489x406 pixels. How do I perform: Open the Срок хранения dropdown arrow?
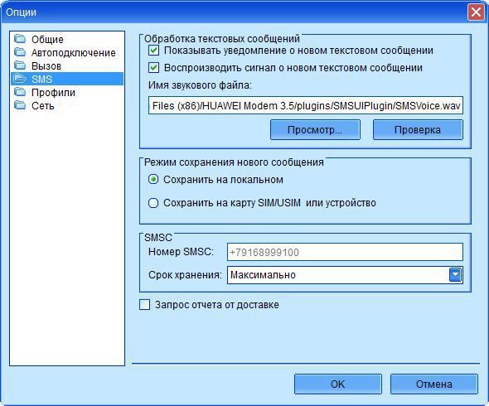455,275
